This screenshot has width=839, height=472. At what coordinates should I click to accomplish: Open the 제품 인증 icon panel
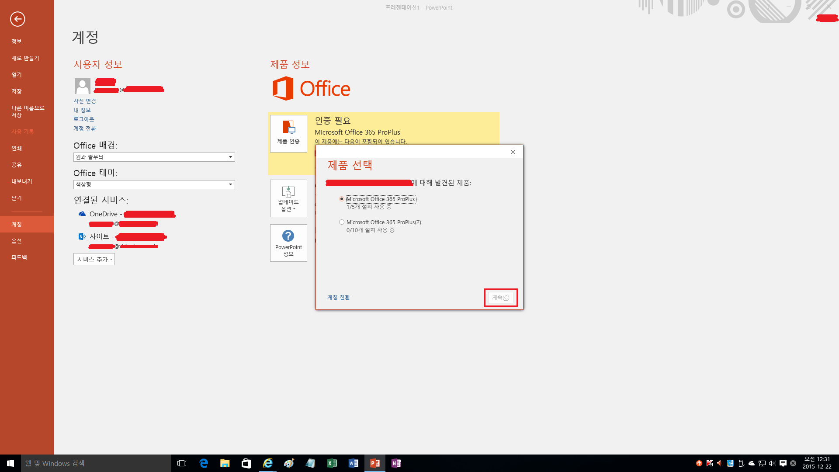point(288,132)
